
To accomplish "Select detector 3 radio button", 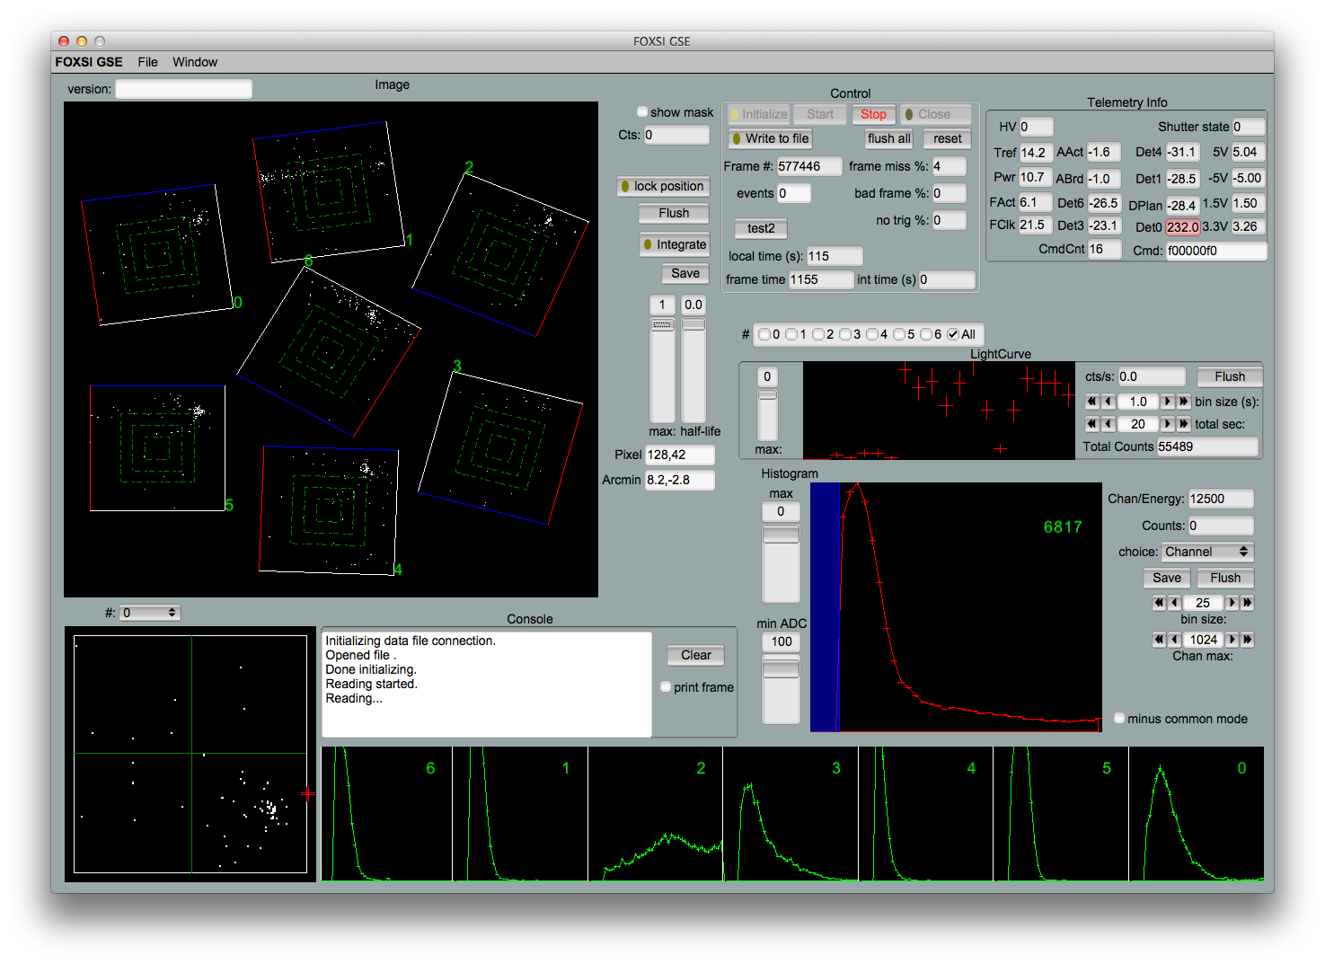I will 845,334.
